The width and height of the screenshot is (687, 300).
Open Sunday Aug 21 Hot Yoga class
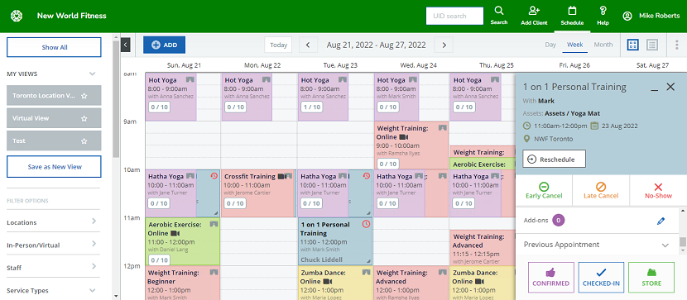coord(171,97)
